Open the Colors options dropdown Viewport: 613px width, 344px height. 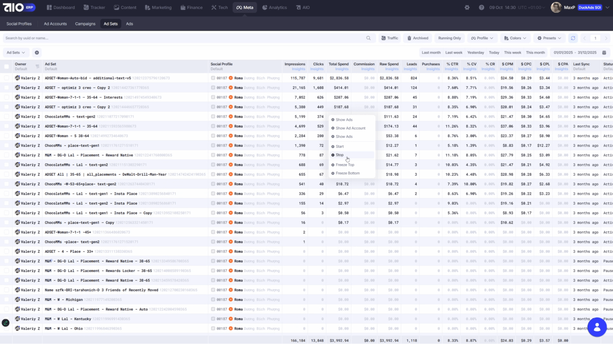click(x=515, y=38)
